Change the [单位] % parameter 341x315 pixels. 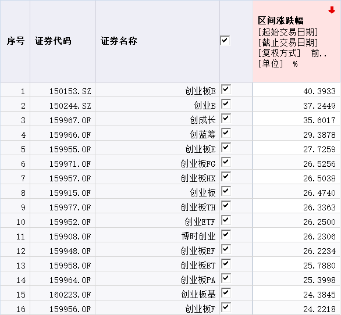click(x=278, y=64)
